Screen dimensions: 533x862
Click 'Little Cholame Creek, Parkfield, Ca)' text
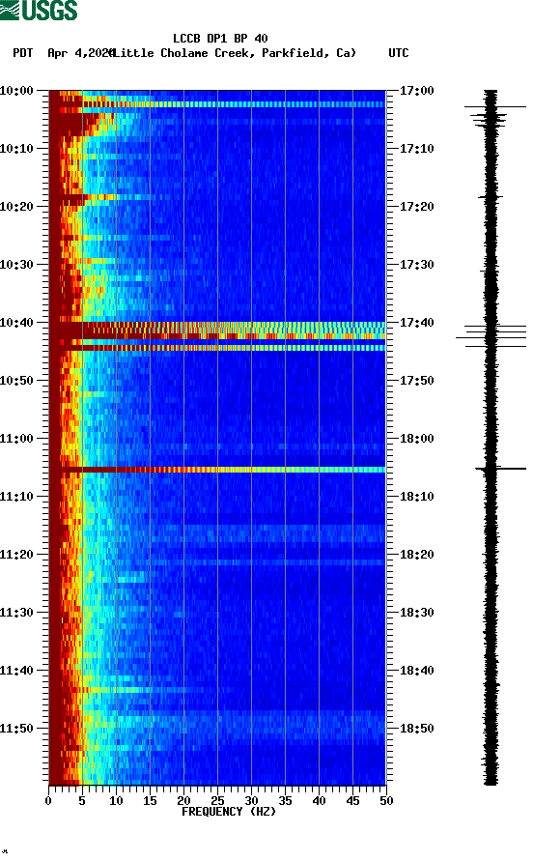pyautogui.click(x=234, y=53)
